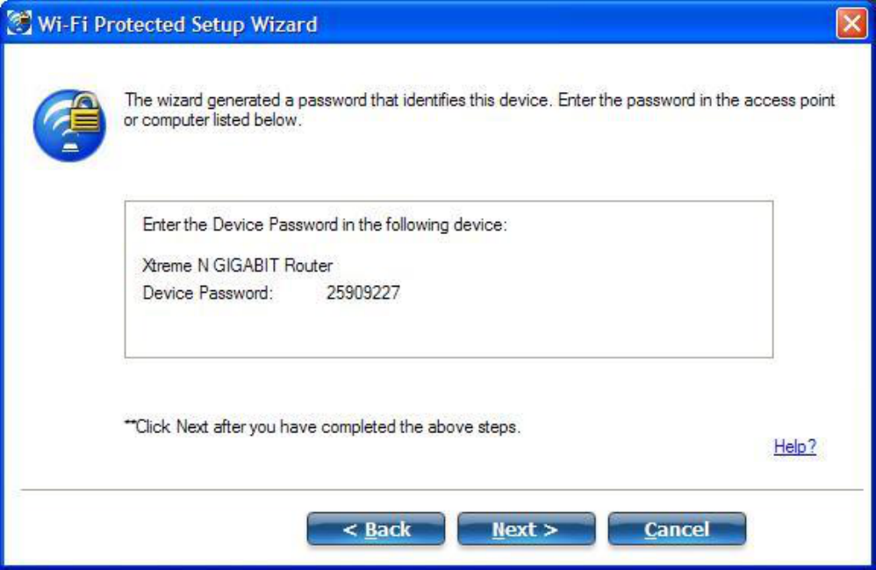Click the Device Password: label
This screenshot has height=570, width=876.
pyautogui.click(x=208, y=293)
